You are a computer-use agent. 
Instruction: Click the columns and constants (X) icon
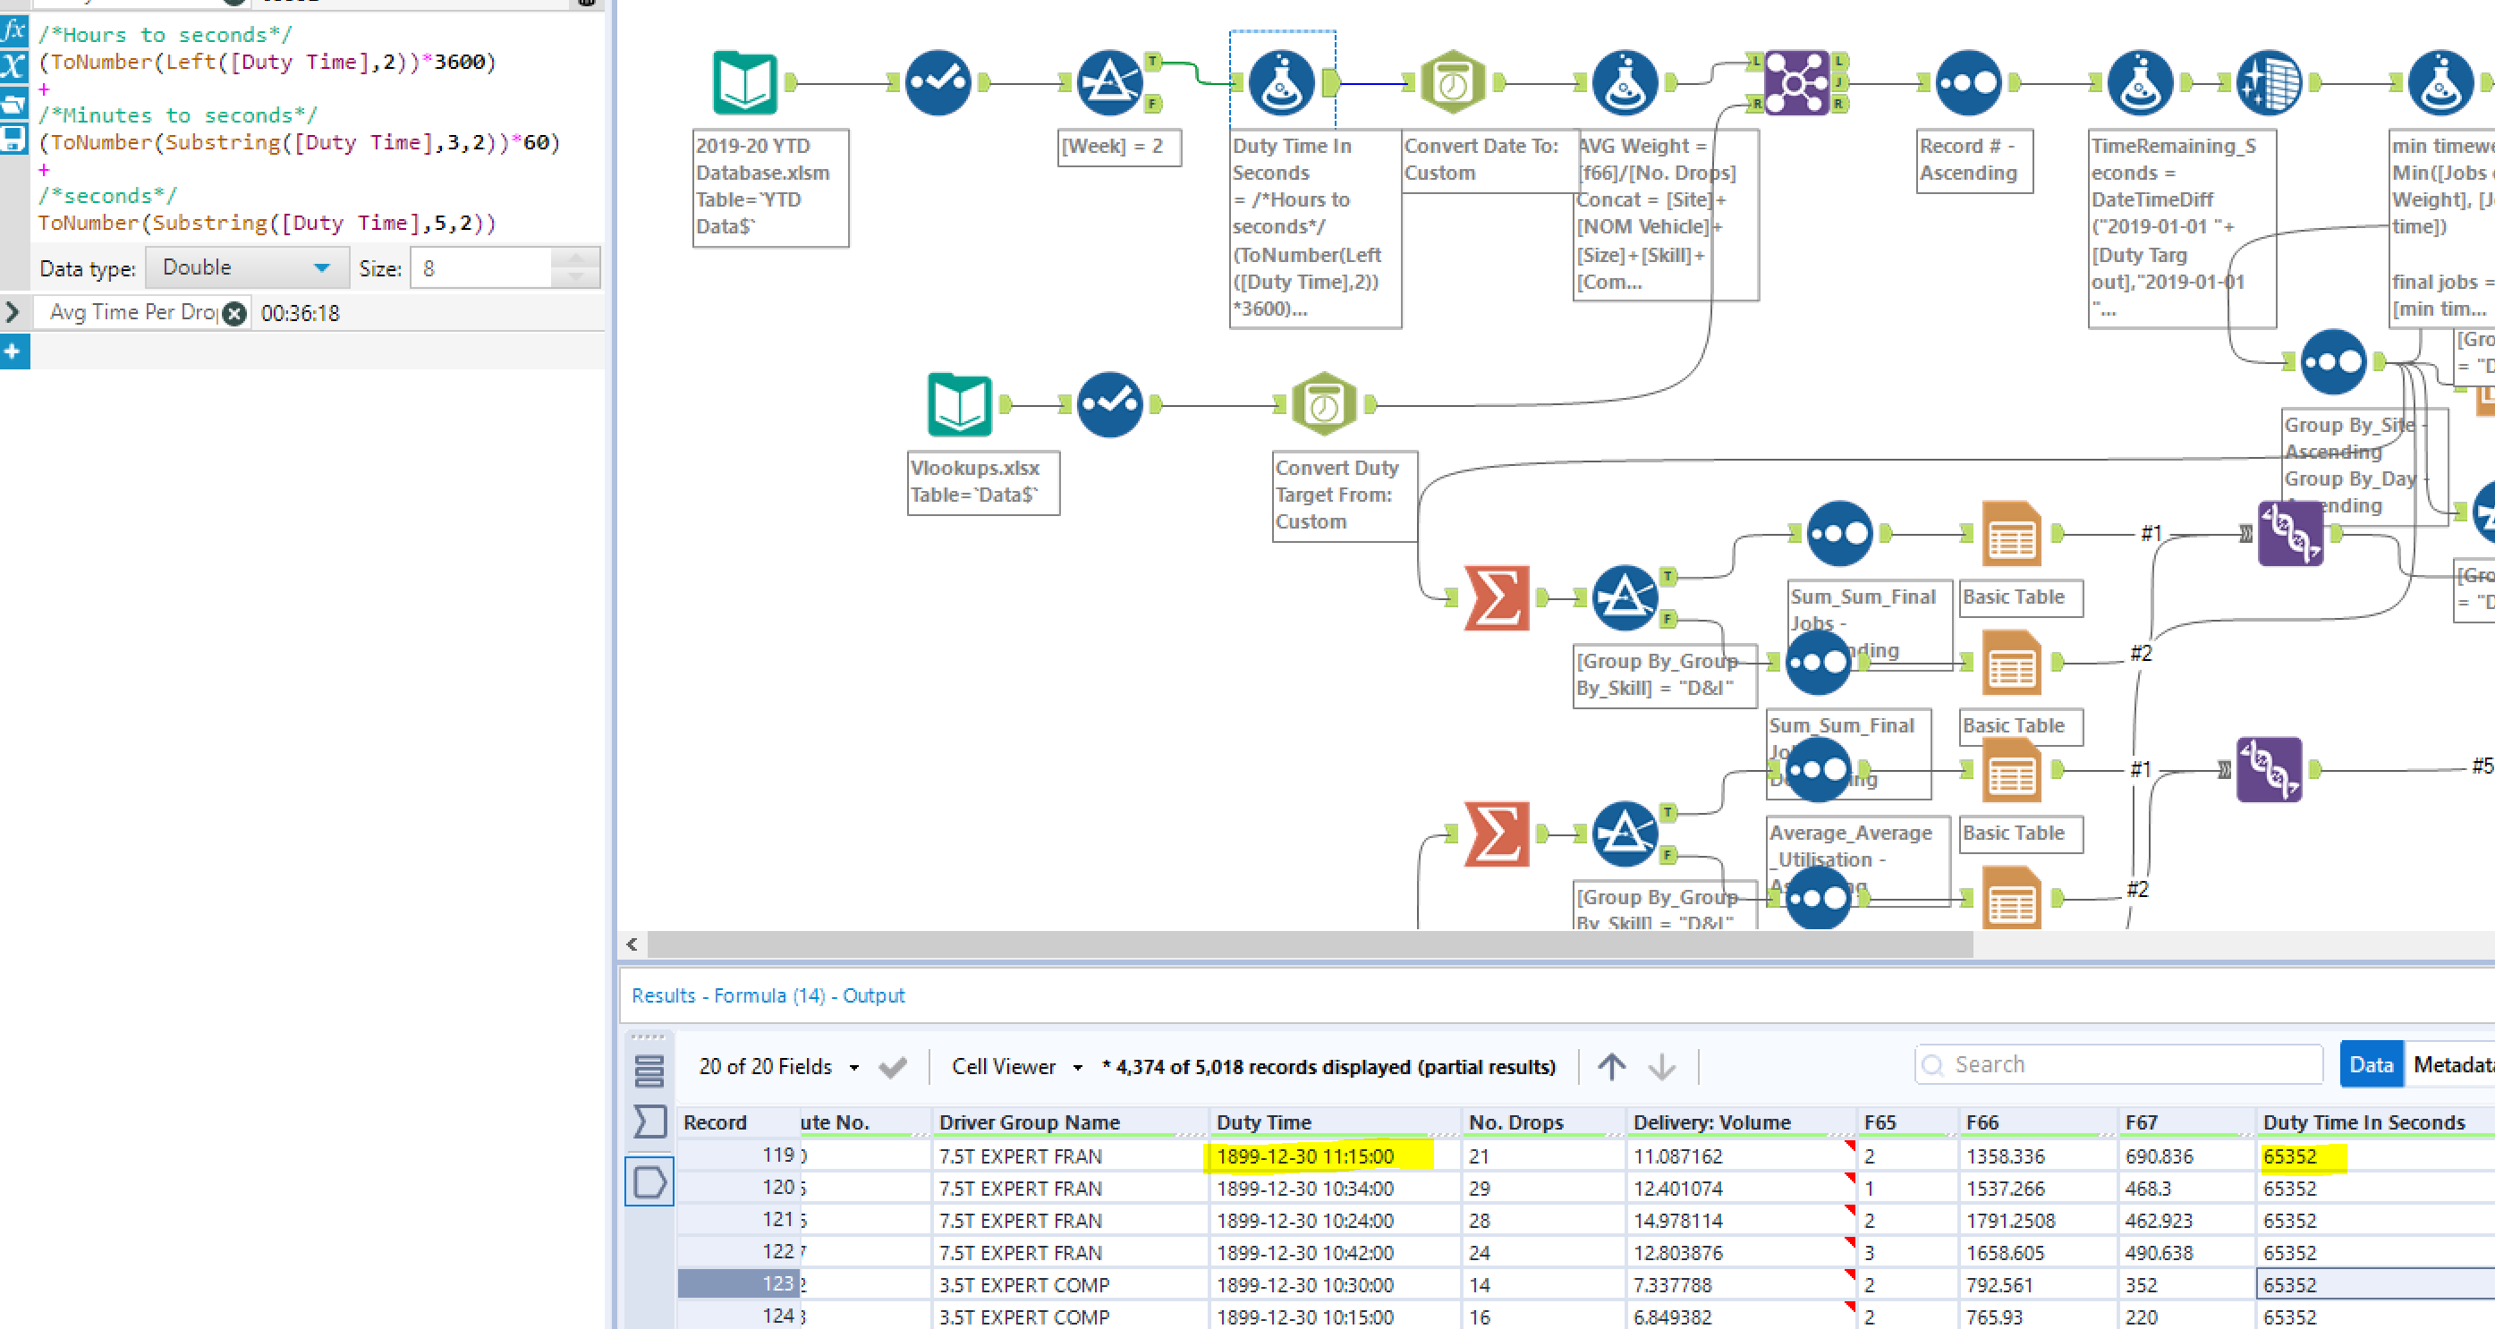pyautogui.click(x=13, y=66)
